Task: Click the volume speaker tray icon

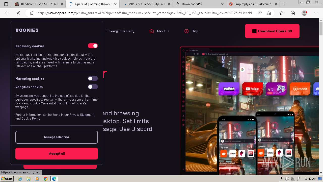Action: pyautogui.click(x=287, y=179)
